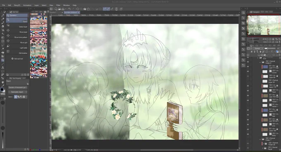The width and height of the screenshot is (281, 152).
Task: Click the Open file folder icon in the top toolbar
Action: 60,9
